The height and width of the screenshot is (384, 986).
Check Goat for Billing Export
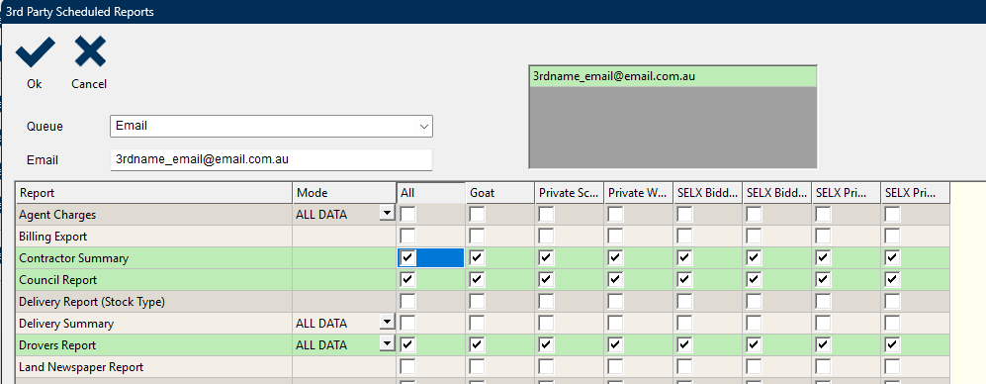pos(478,237)
